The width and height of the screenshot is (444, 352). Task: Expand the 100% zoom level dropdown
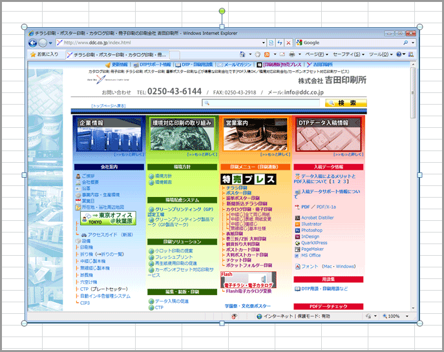pyautogui.click(x=407, y=316)
